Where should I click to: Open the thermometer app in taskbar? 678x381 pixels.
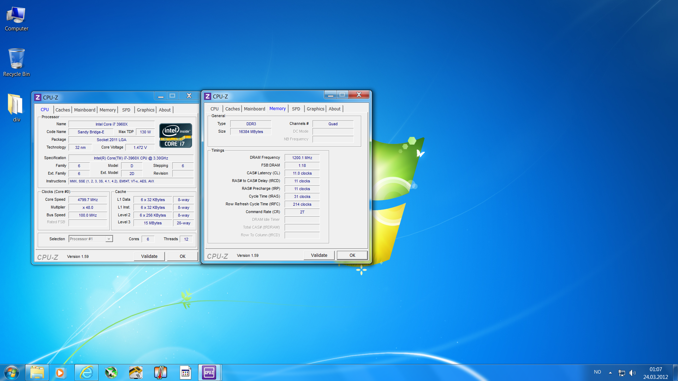pyautogui.click(x=160, y=373)
